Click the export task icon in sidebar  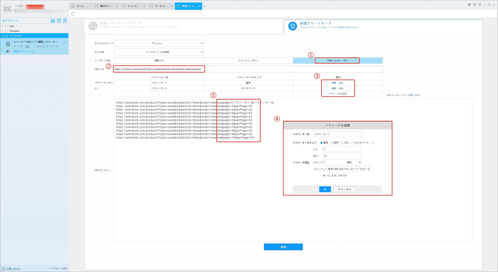pyautogui.click(x=59, y=20)
